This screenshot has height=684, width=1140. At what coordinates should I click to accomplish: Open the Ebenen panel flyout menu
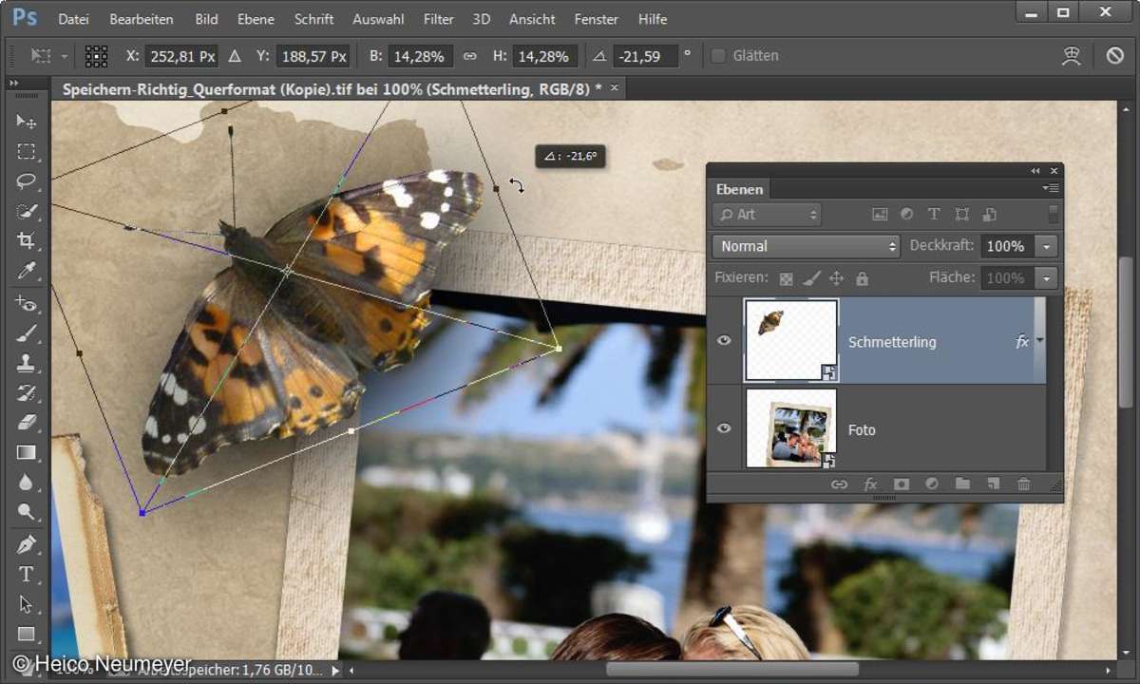click(x=1050, y=189)
